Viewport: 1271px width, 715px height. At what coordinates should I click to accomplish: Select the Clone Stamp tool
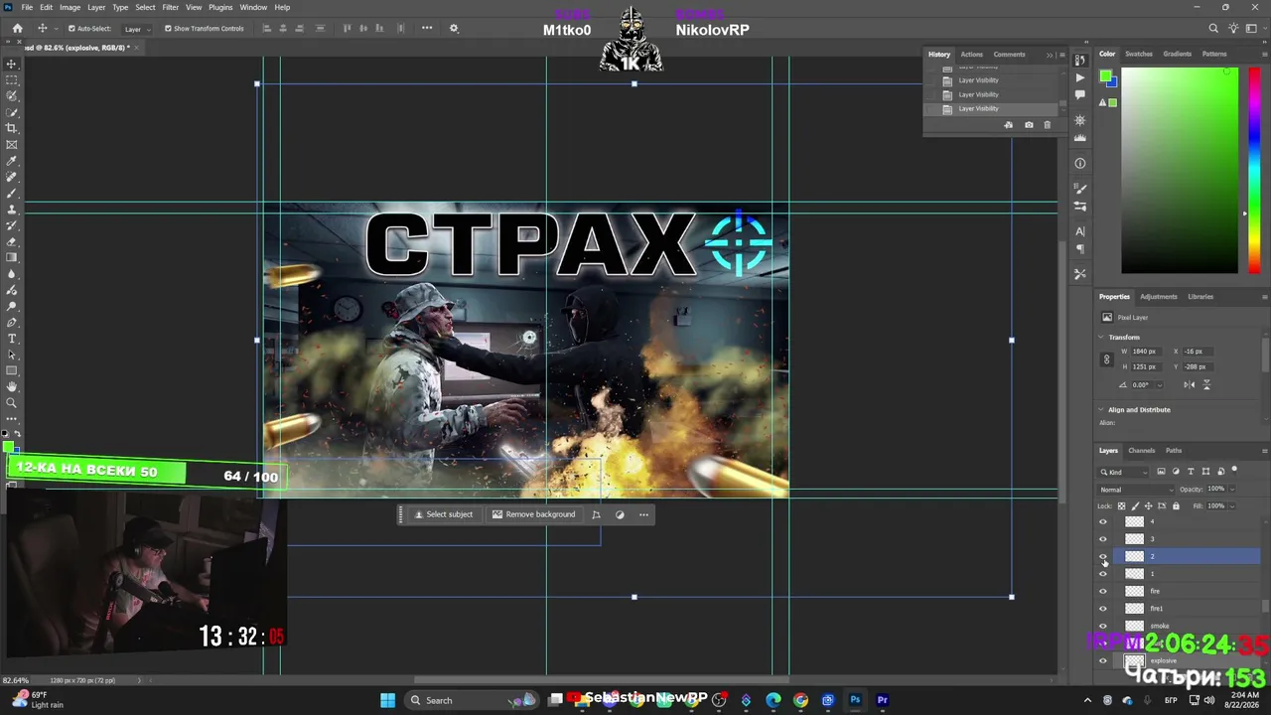pos(12,210)
